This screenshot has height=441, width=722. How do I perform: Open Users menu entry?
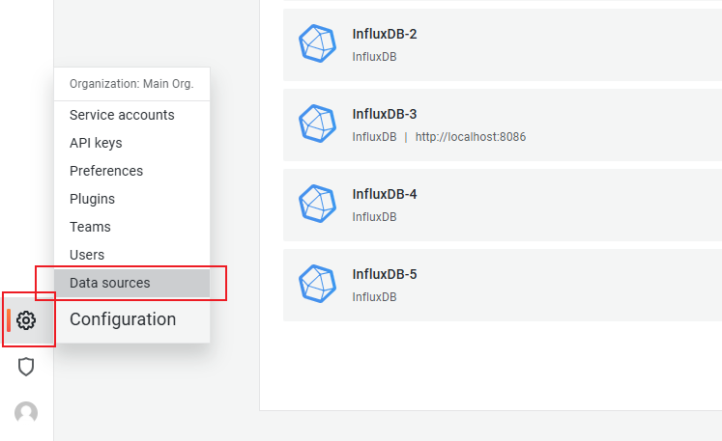coord(131,255)
